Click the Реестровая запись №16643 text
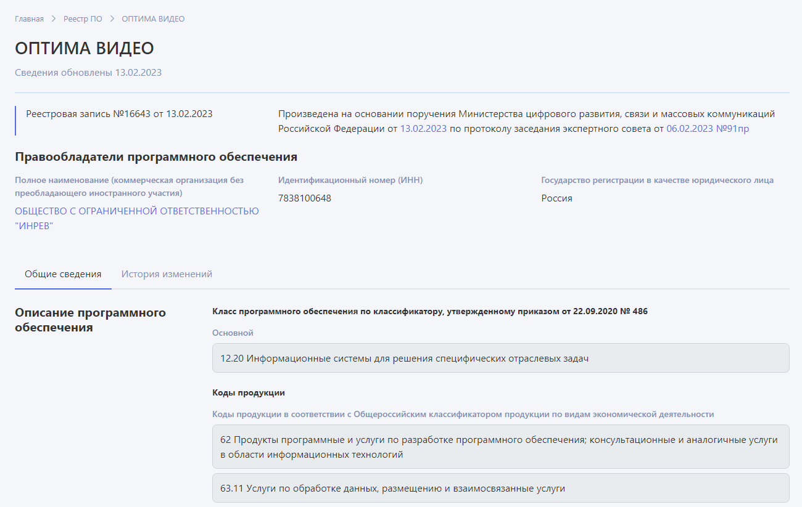 coord(119,114)
